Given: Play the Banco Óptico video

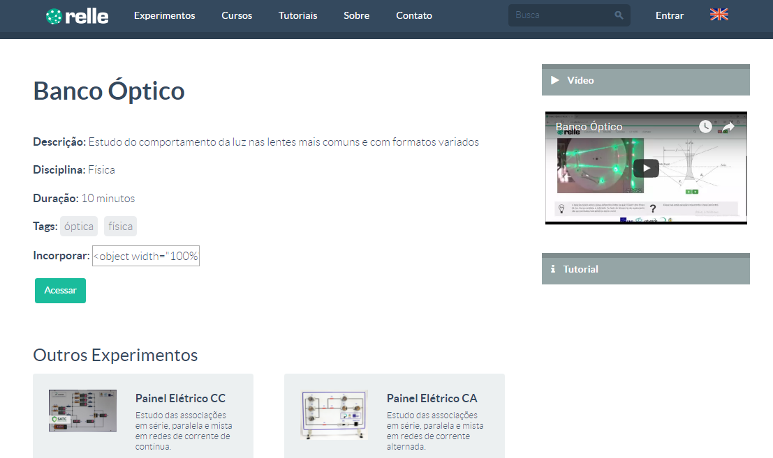Looking at the screenshot, I should click(646, 168).
